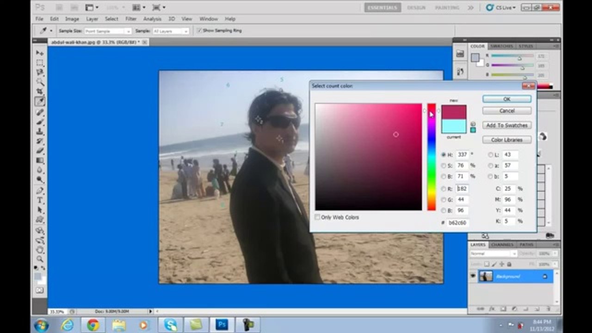Select the Eyedropper tool in toolbox
Image resolution: width=592 pixels, height=333 pixels.
coord(40,101)
